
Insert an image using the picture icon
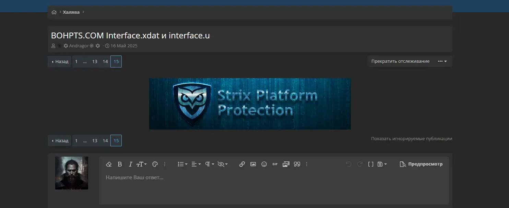click(253, 164)
